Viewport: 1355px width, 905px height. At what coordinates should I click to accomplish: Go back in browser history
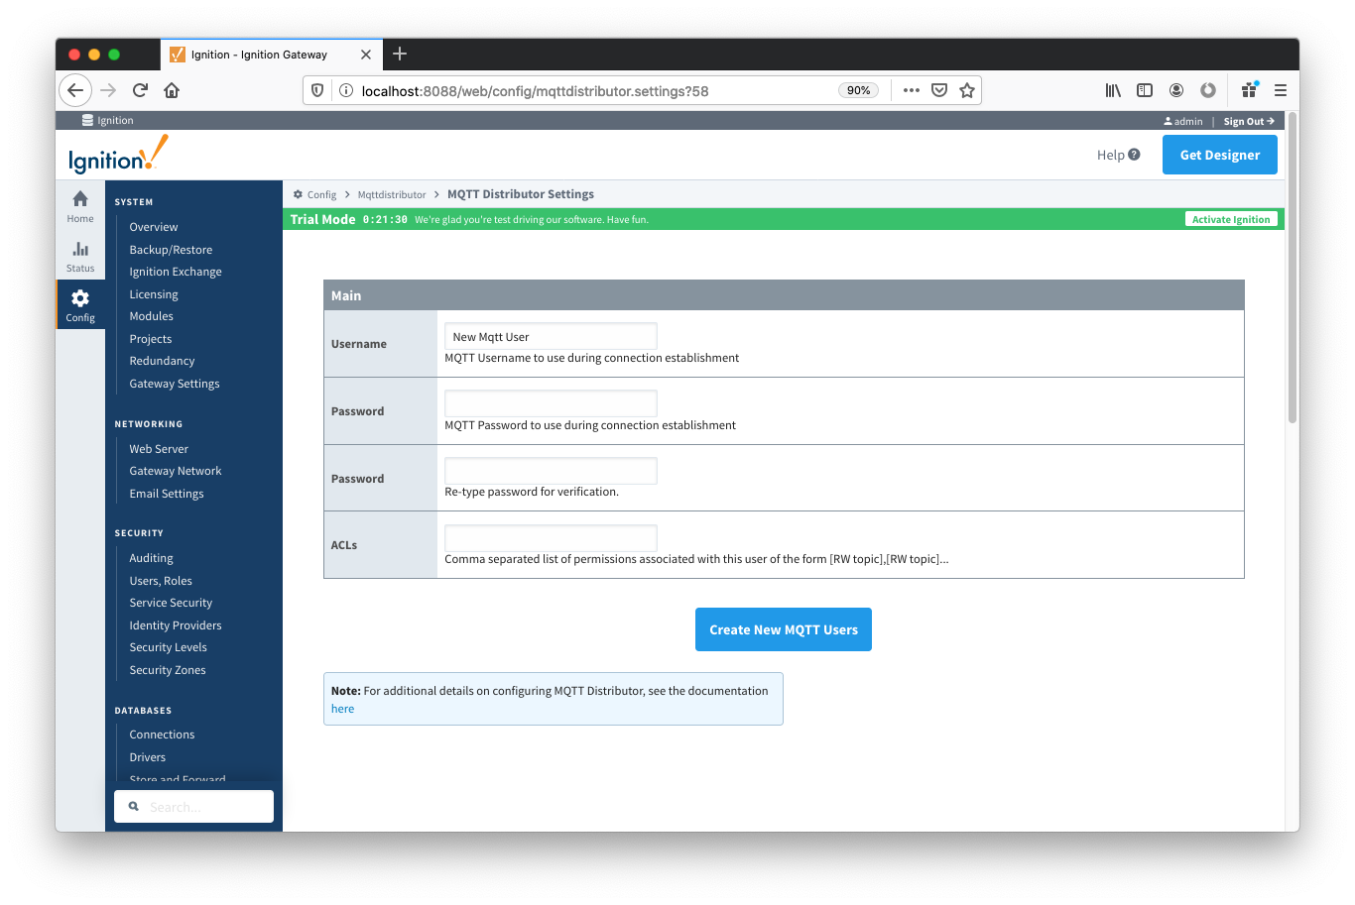point(75,90)
